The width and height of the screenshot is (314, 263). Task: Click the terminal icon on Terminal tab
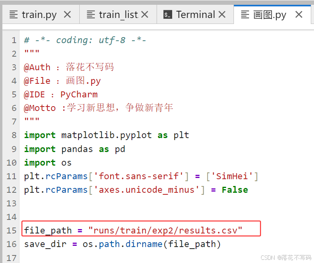(168, 15)
